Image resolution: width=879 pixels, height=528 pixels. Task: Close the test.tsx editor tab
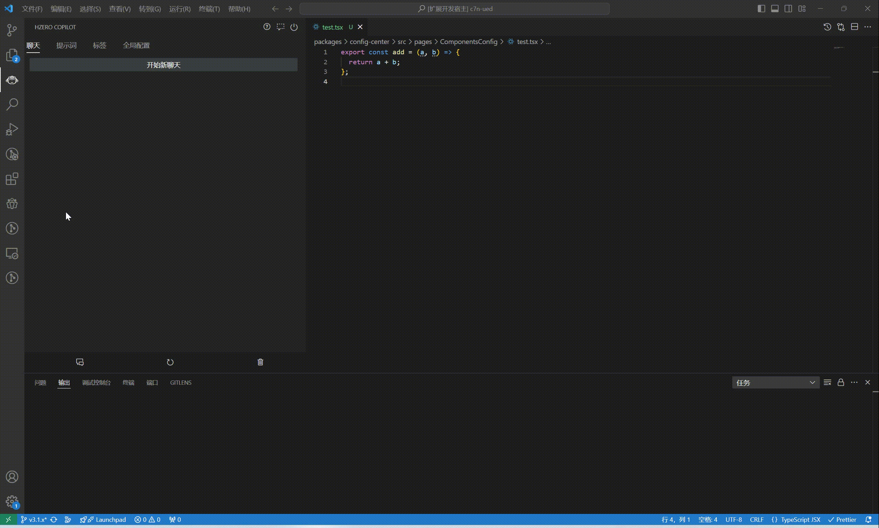pyautogui.click(x=360, y=27)
